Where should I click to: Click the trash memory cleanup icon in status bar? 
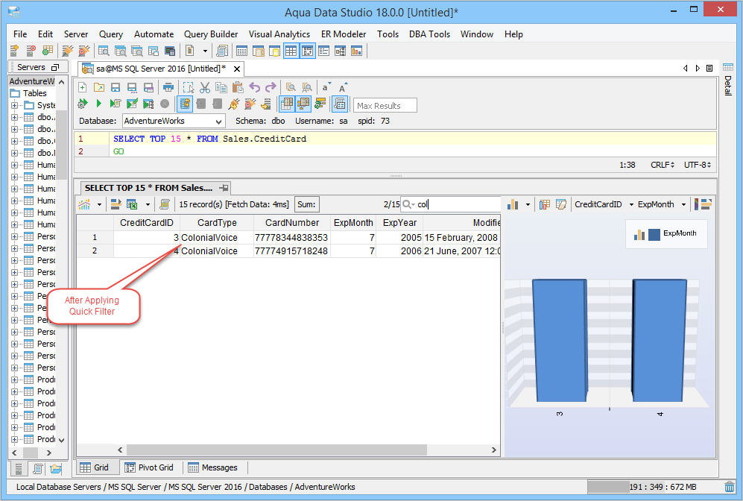point(730,486)
